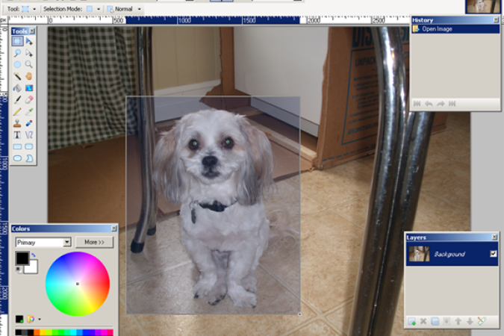Image resolution: width=504 pixels, height=336 pixels.
Task: Swap primary and secondary colors
Action: coord(34,255)
